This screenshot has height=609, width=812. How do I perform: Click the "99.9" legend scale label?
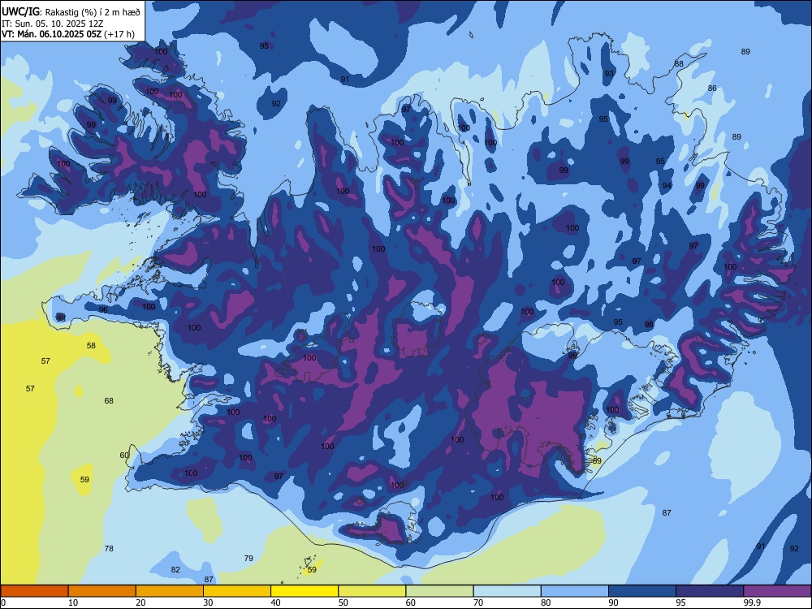pos(752,603)
